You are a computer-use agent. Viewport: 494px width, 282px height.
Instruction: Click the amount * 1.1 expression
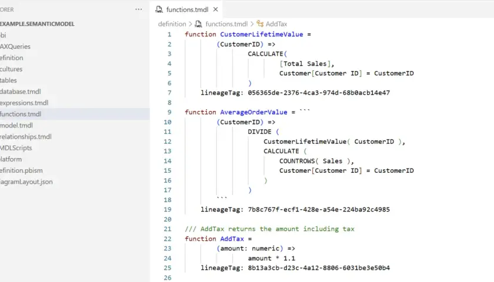click(x=272, y=258)
